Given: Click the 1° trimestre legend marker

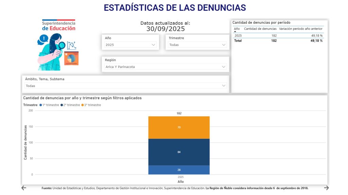Looking at the screenshot, I should (41, 105).
